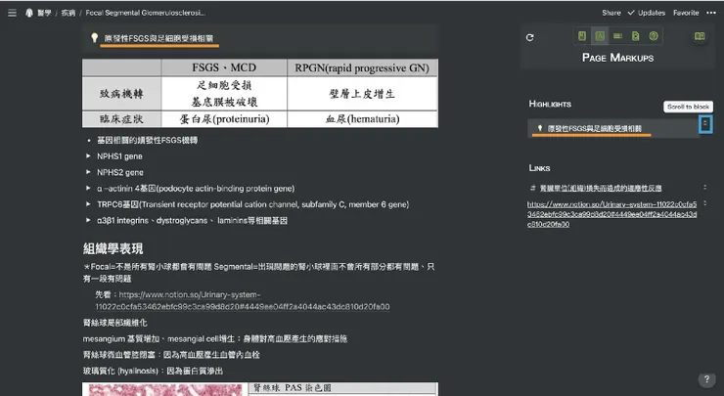Image resolution: width=724 pixels, height=396 pixels.
Task: Expand the α3β1 integrins toggle
Action: click(x=88, y=220)
